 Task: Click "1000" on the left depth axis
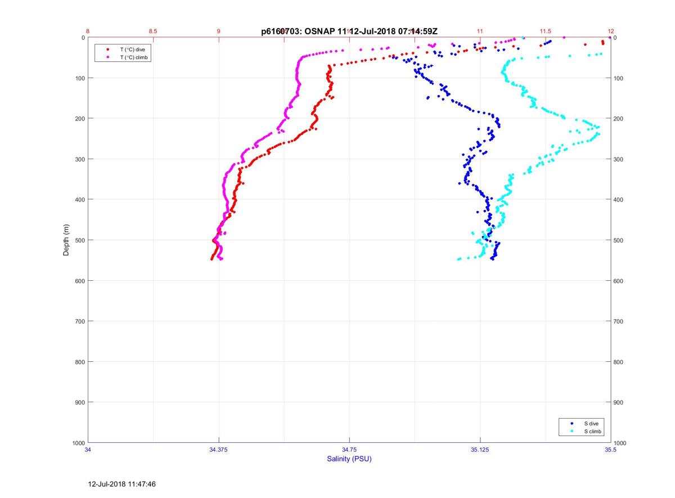(x=78, y=443)
